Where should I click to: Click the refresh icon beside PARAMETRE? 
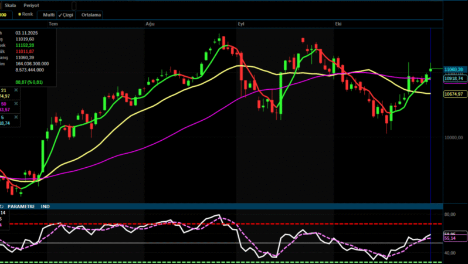pos(2,207)
